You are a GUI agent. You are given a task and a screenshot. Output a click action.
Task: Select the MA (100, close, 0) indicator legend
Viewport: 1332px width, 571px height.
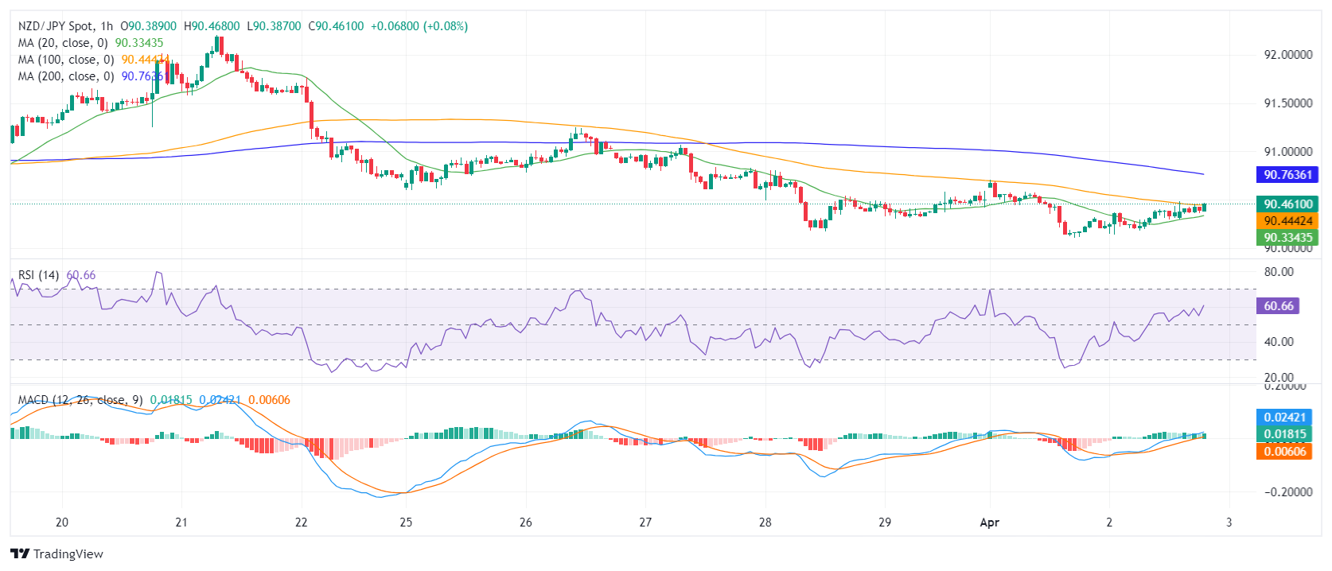pos(66,60)
